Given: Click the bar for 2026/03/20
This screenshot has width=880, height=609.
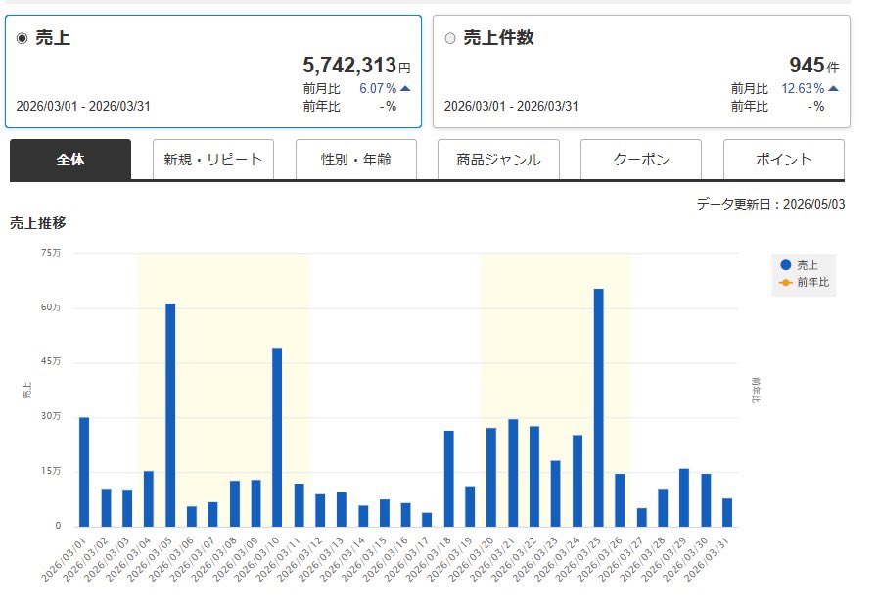Looking at the screenshot, I should click(491, 478).
